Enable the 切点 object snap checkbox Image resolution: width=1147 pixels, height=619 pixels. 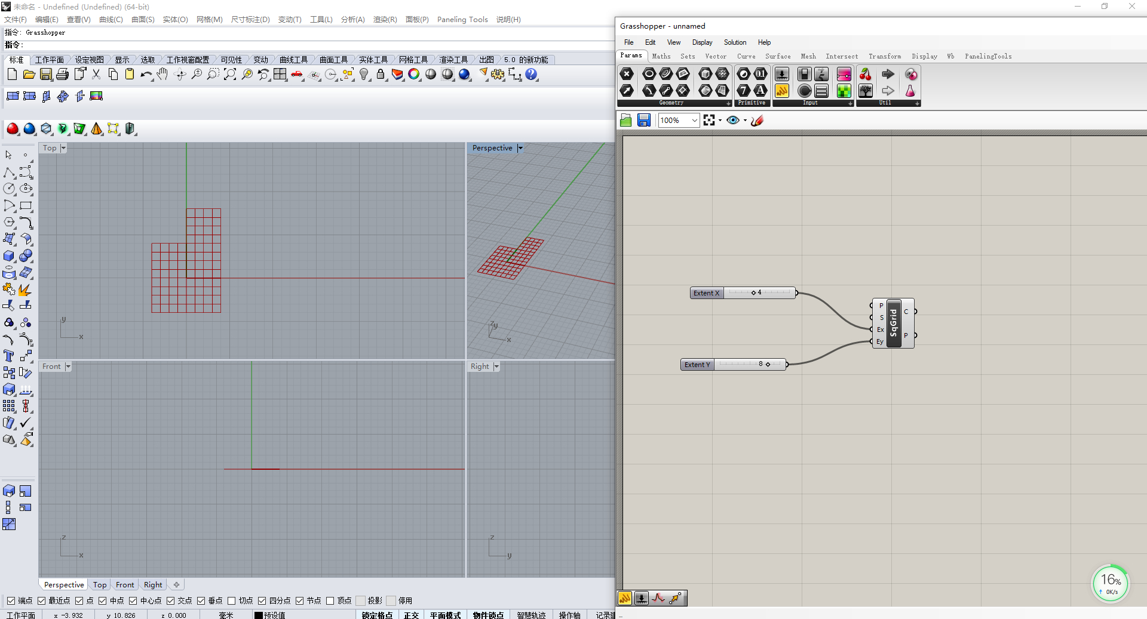tap(232, 600)
